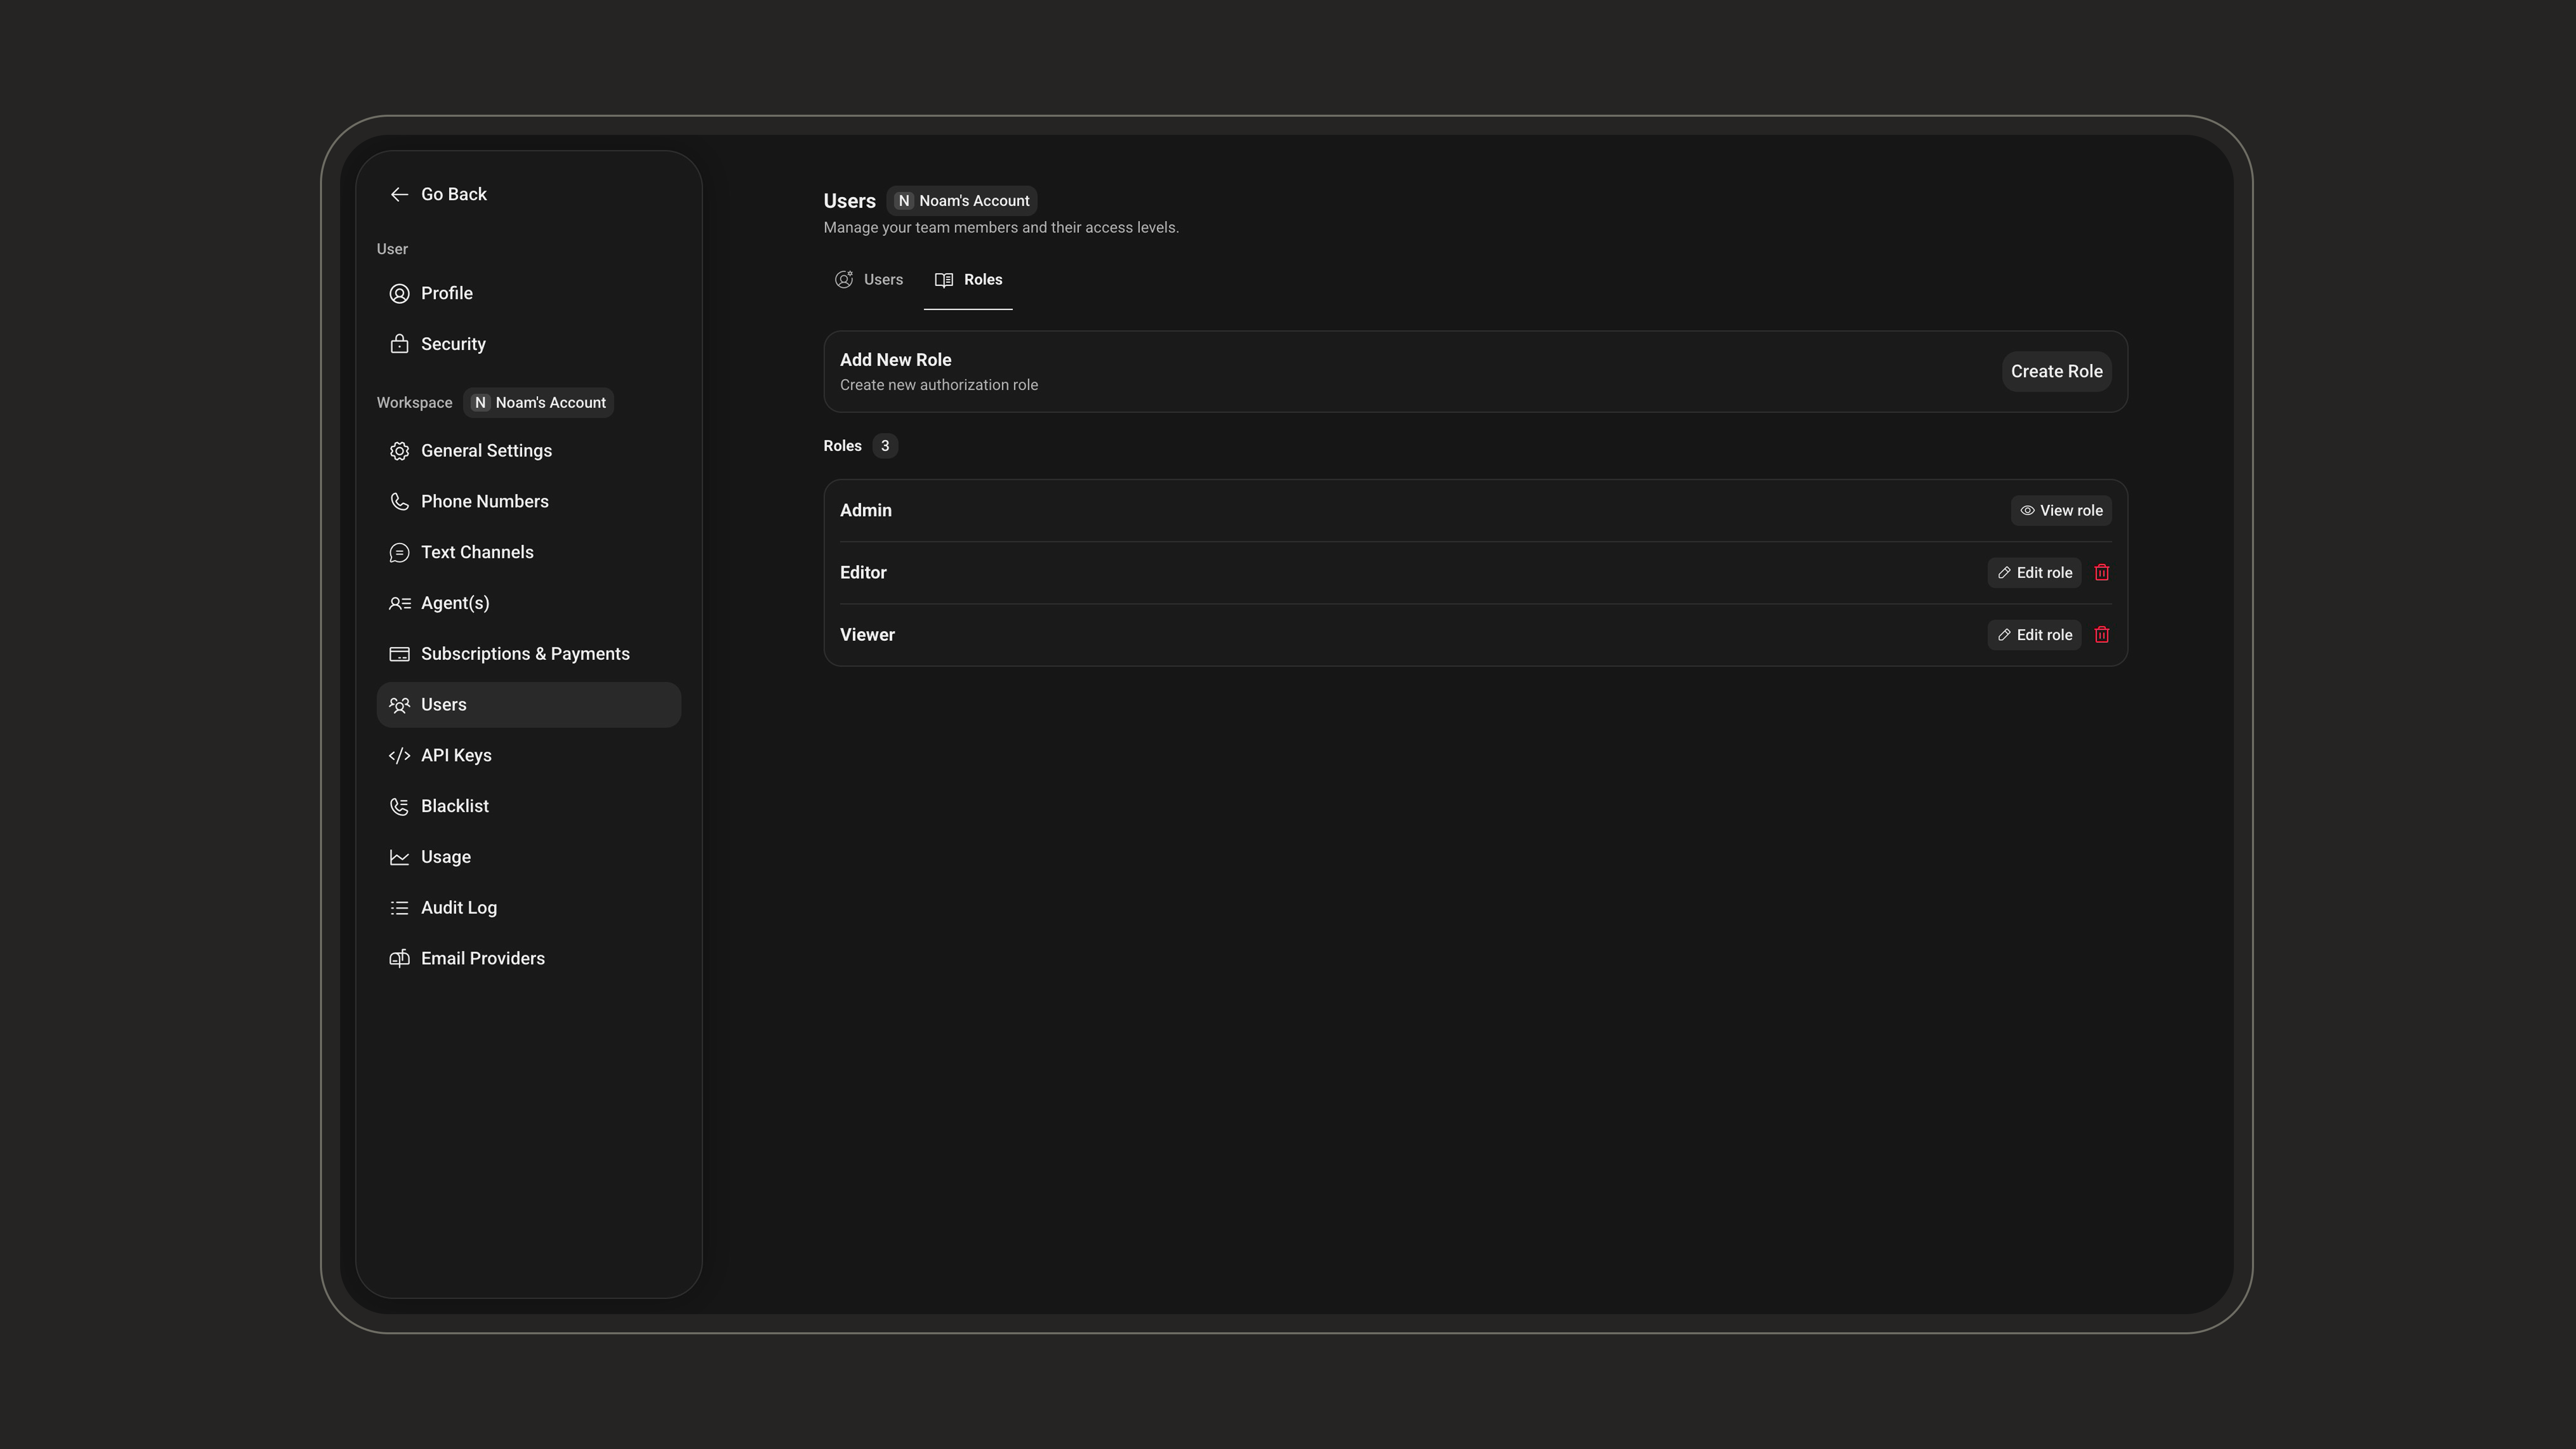Open Profile via its person icon
The height and width of the screenshot is (1449, 2576).
[399, 294]
